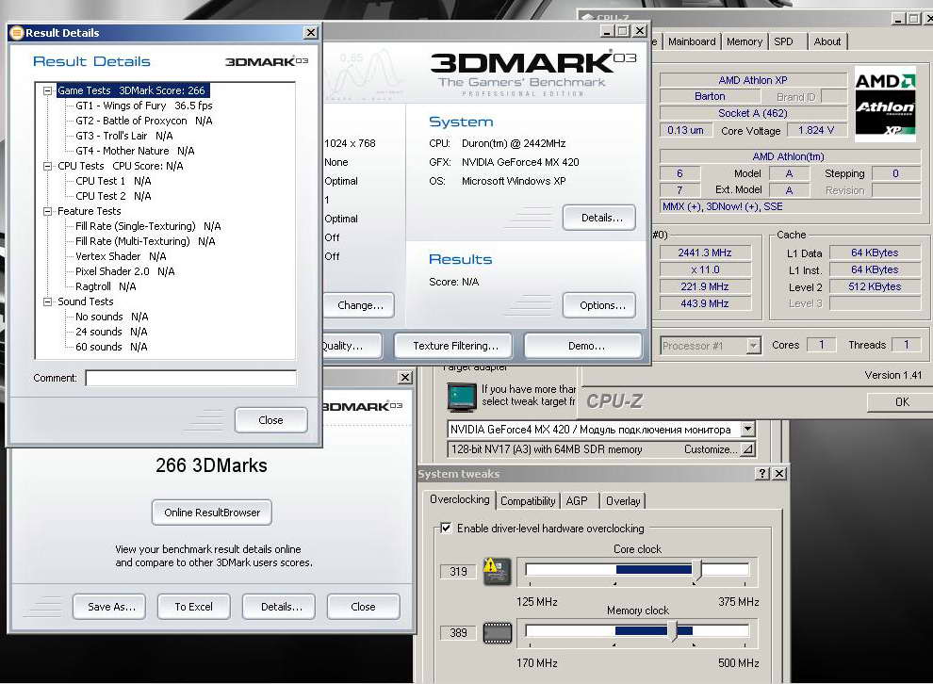The width and height of the screenshot is (933, 684).
Task: Click the Change... button in 3DMark03
Action: tap(359, 305)
